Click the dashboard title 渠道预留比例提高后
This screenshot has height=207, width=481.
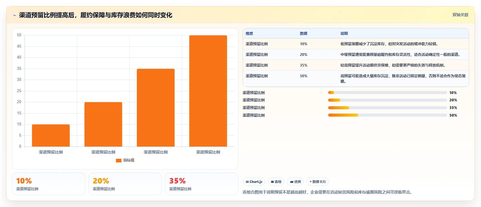tap(96, 15)
